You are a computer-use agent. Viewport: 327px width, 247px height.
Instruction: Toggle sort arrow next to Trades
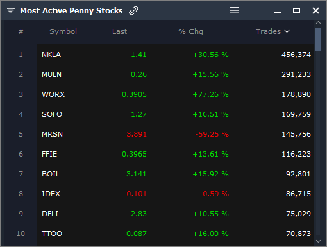[x=287, y=31]
